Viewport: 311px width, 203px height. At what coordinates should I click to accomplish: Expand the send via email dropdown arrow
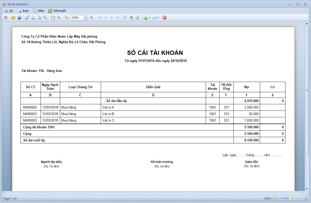tap(158, 18)
